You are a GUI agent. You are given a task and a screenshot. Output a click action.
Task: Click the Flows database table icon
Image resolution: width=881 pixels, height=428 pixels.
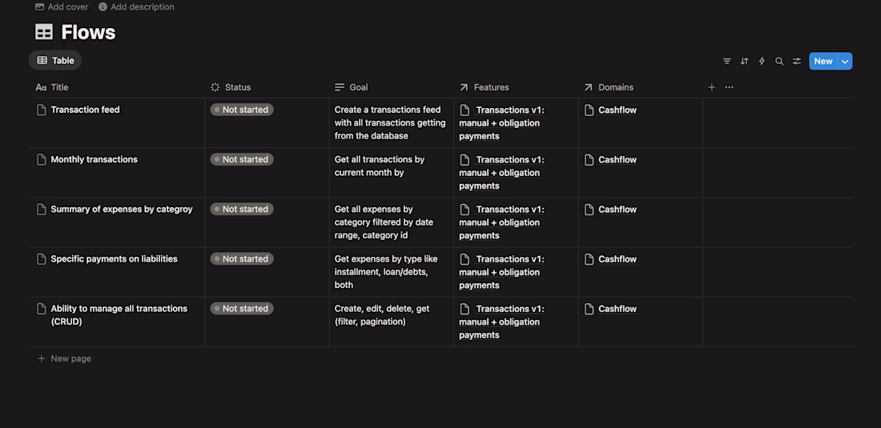(44, 32)
